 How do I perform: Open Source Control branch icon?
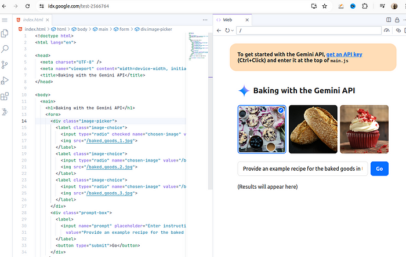coord(5,65)
